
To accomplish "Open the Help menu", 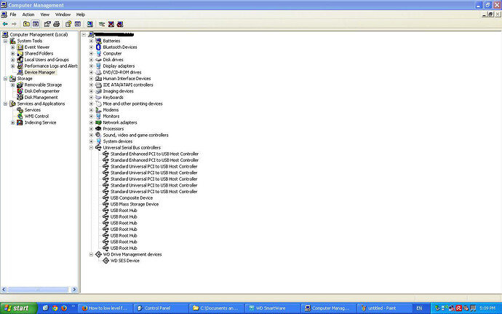I will pyautogui.click(x=81, y=15).
